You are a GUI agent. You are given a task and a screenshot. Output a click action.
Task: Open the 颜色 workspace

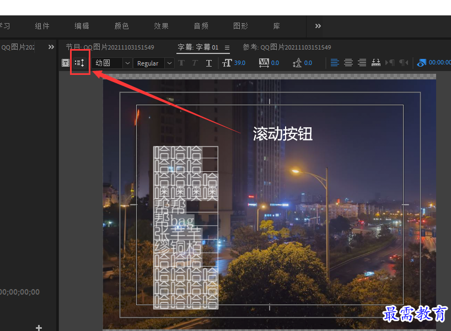tap(122, 26)
